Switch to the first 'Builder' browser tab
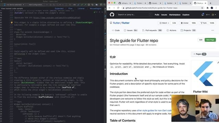The height and width of the screenshot is (123, 219). point(170,3)
